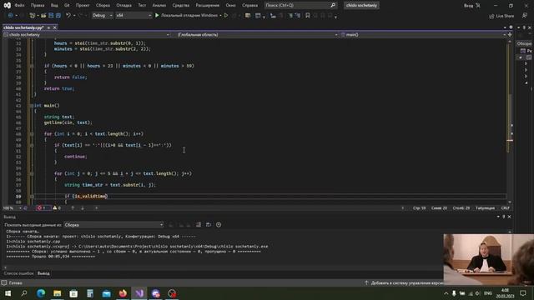The width and height of the screenshot is (534, 300).
Task: Pin the chislo sochetaniy.cpp tab
Action: [48, 27]
